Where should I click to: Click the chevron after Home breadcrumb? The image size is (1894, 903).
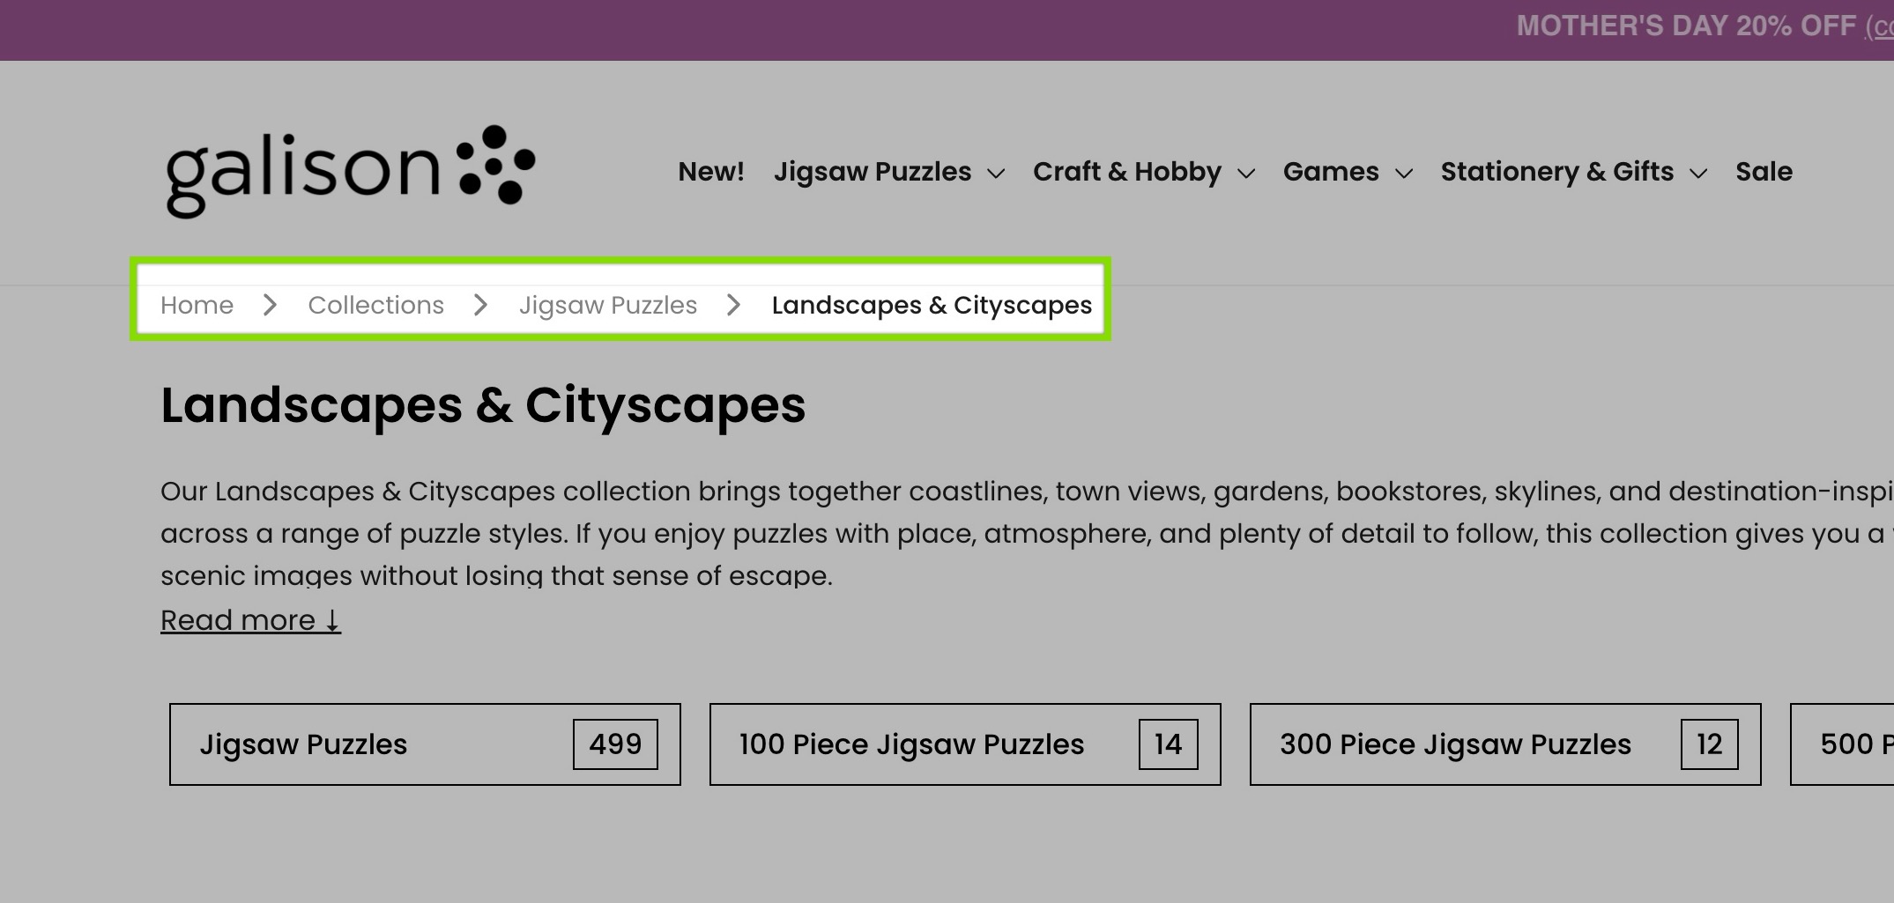click(270, 305)
